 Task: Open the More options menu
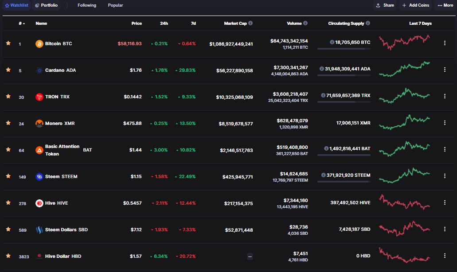[445, 5]
